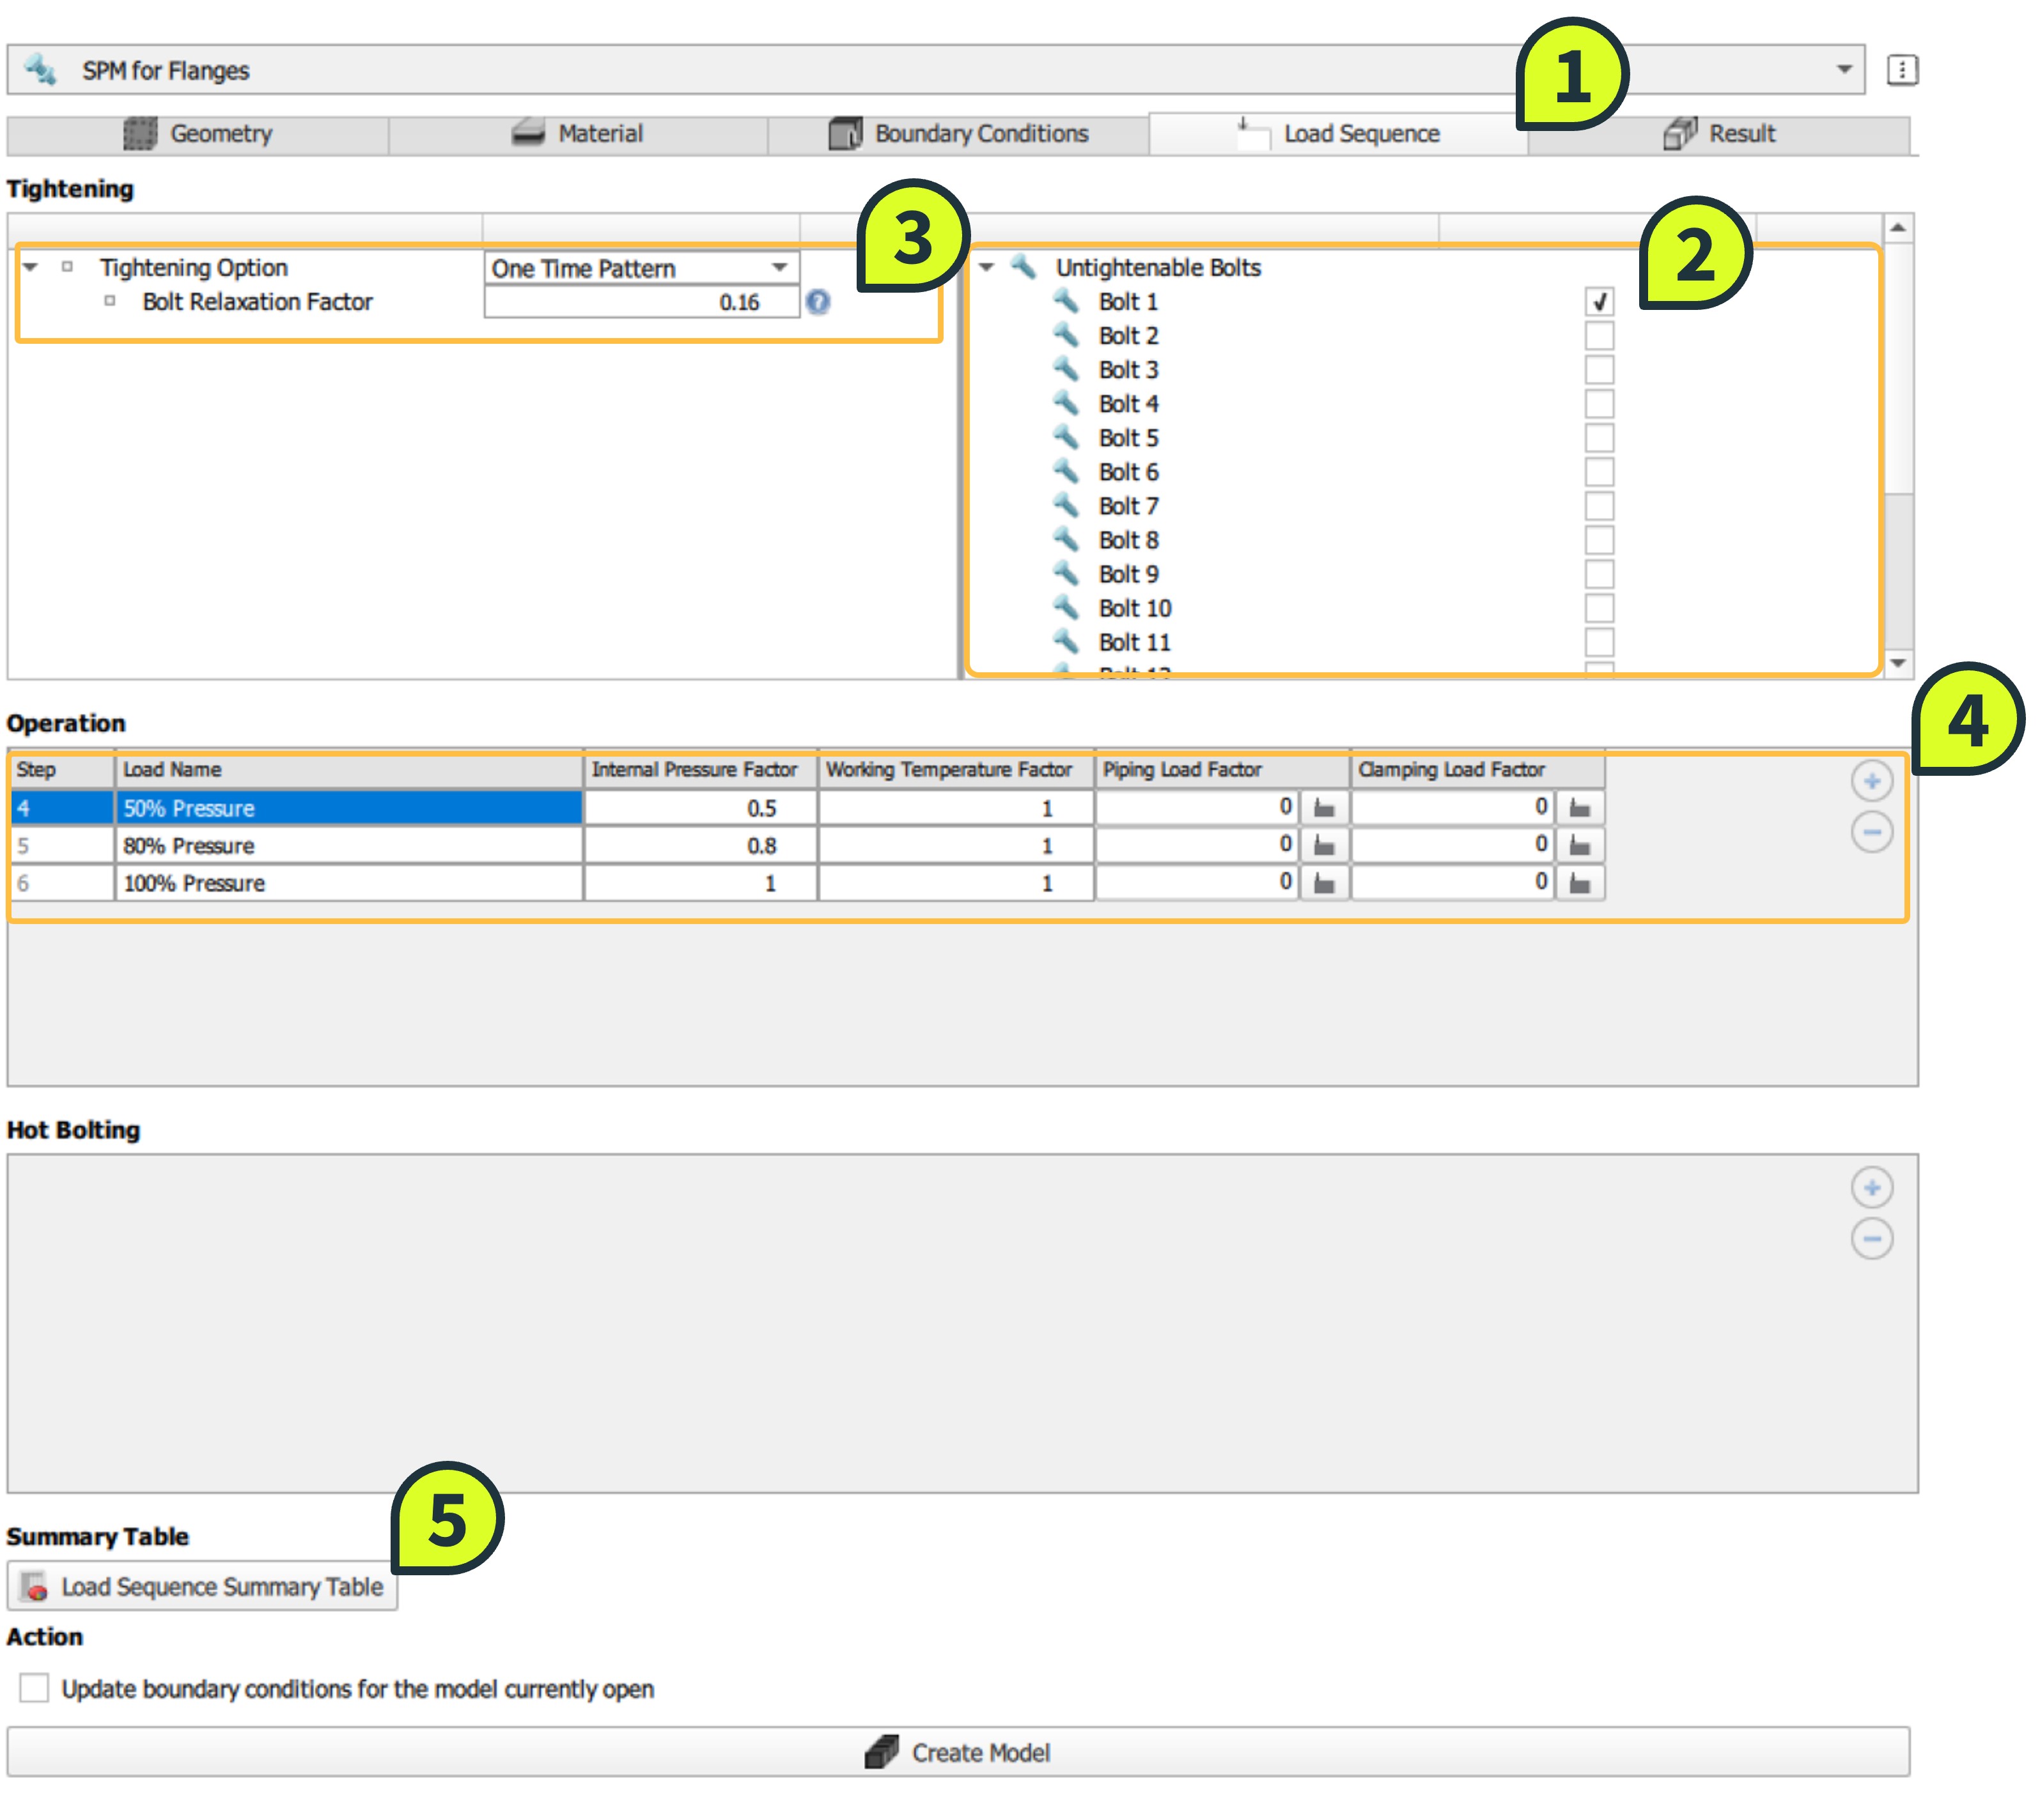Enable update boundary conditions checkbox
Image resolution: width=2040 pixels, height=1820 pixels.
click(x=34, y=1688)
